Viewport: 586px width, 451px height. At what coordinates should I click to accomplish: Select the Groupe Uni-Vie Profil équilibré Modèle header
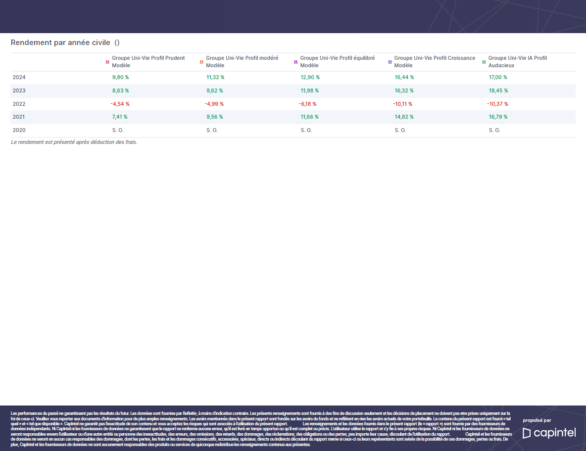[338, 62]
